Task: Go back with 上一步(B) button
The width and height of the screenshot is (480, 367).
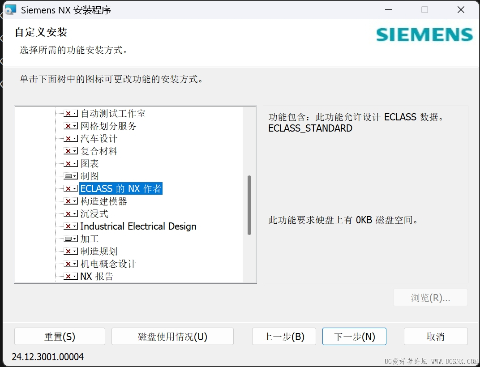Action: click(x=284, y=337)
